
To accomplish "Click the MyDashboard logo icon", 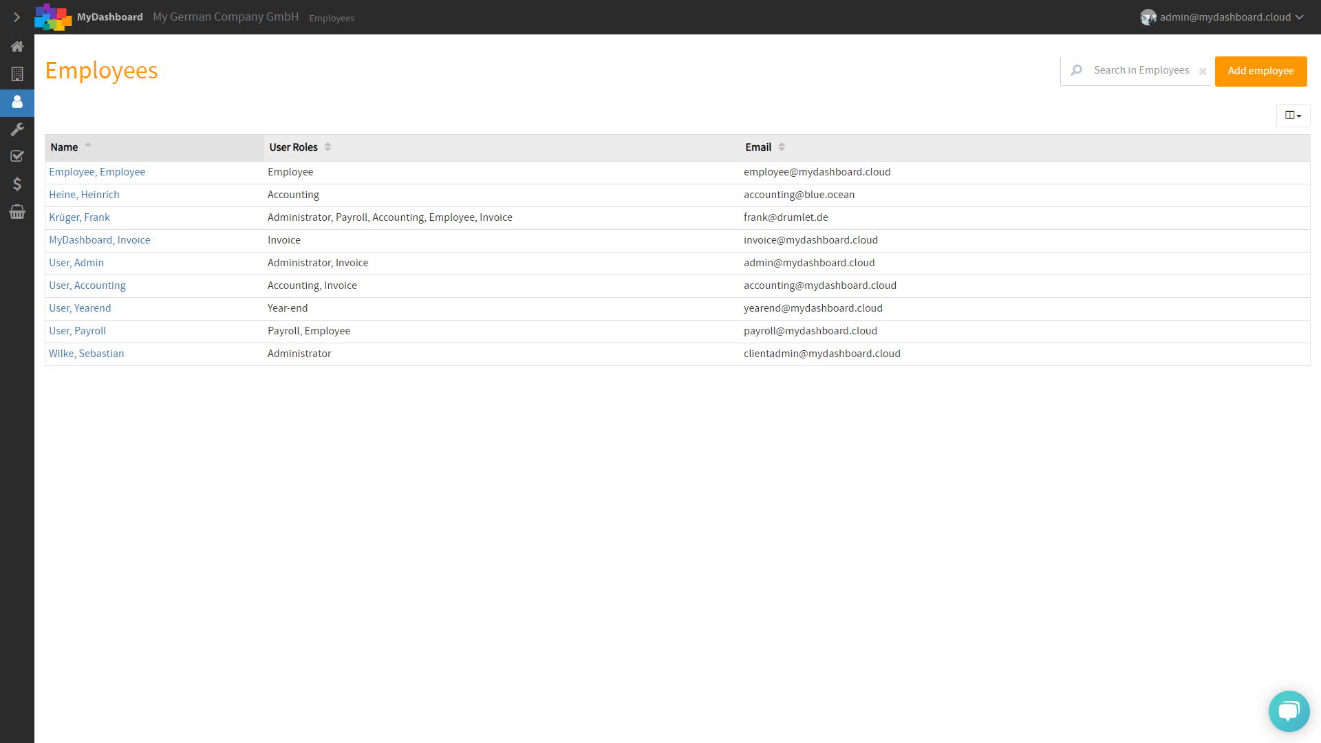I will 53,17.
